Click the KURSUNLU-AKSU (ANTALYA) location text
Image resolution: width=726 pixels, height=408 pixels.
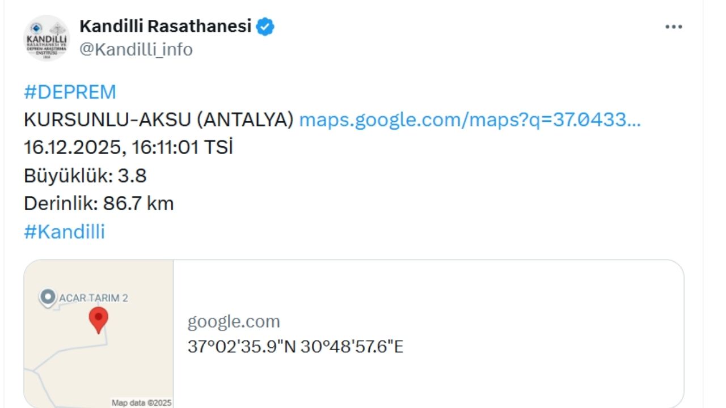159,120
